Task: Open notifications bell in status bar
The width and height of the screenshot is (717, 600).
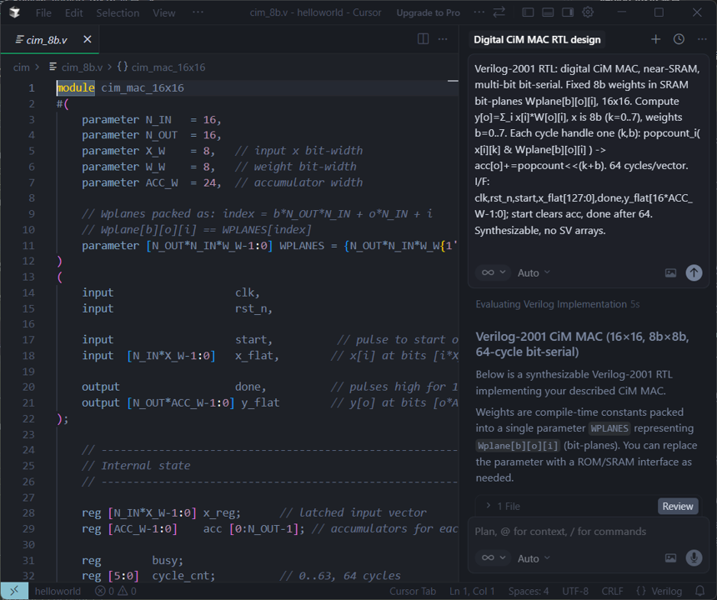Action: pyautogui.click(x=700, y=591)
